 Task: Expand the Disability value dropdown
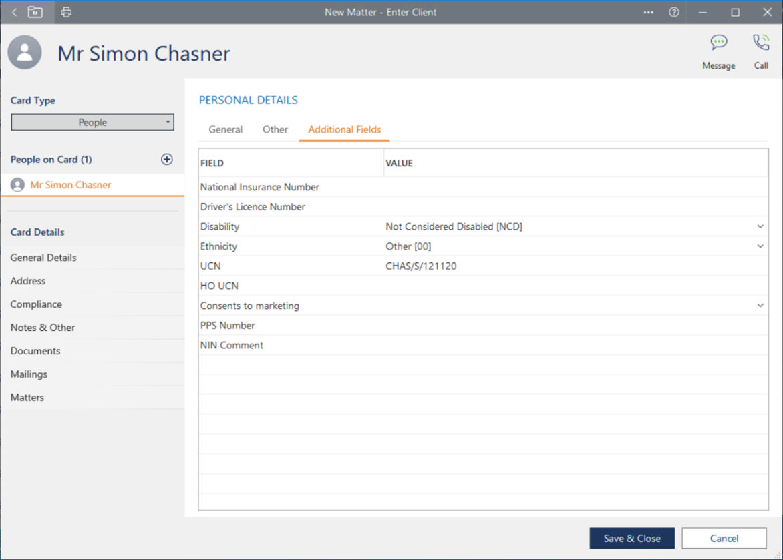[760, 226]
